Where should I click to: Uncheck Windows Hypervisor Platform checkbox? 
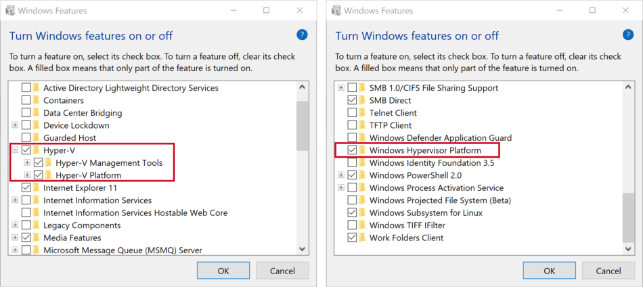point(352,150)
